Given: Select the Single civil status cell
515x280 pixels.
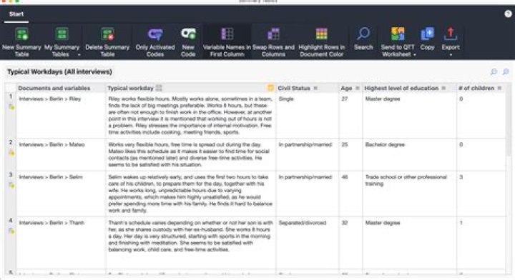Looking at the screenshot, I should tap(308, 115).
